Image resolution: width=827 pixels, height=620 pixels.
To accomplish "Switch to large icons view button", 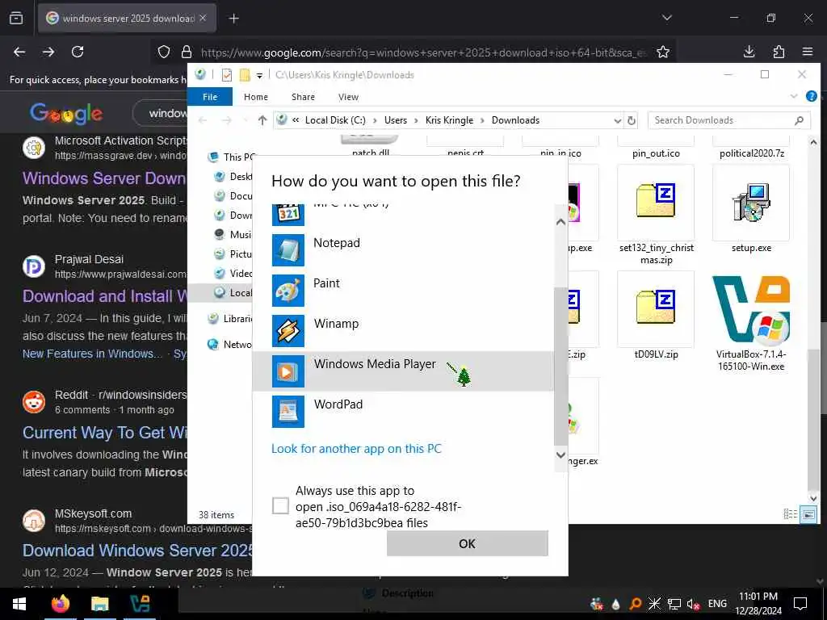I will 808,514.
